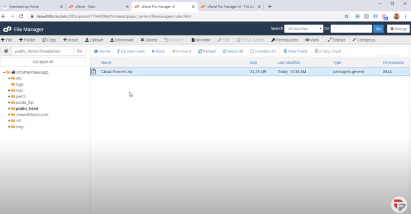Click the Extract archive icon
Image resolution: width=411 pixels, height=214 pixels.
point(330,40)
